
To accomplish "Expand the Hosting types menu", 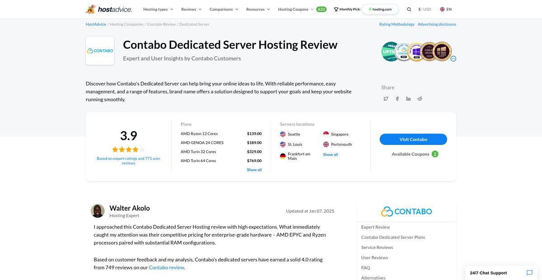I will (159, 9).
